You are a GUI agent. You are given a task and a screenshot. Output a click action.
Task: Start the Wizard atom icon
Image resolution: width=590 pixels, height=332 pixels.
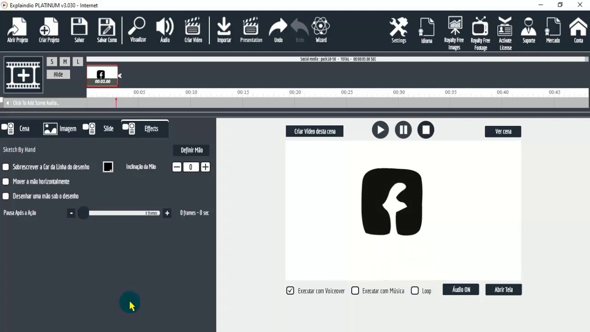[x=321, y=30]
